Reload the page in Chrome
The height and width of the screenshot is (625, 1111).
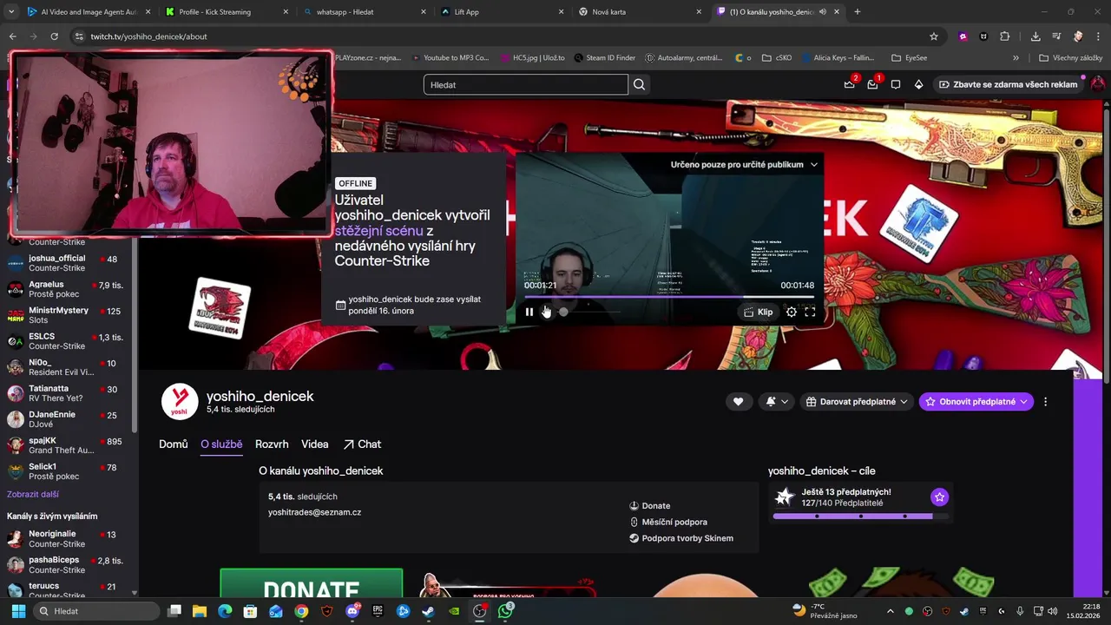point(54,36)
